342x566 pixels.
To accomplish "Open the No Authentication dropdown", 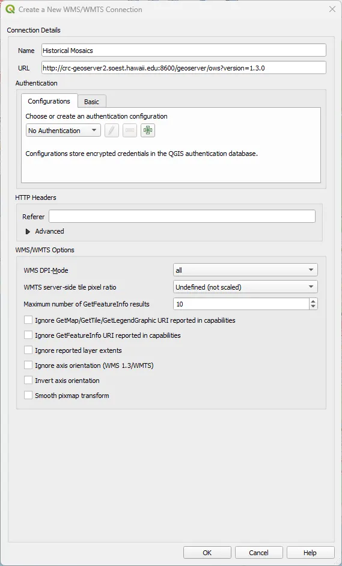I will pos(63,130).
